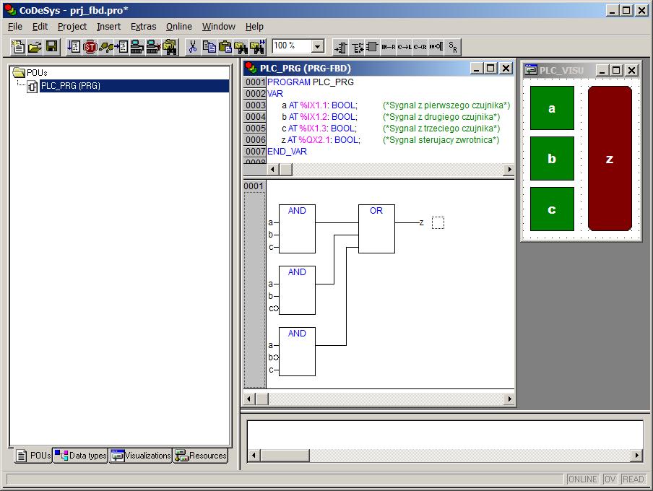Open the Help menu
This screenshot has height=491, width=653.
(254, 27)
